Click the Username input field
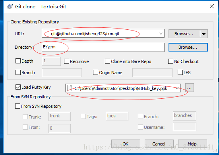Screen dimensions: 219x155 (x=184, y=126)
